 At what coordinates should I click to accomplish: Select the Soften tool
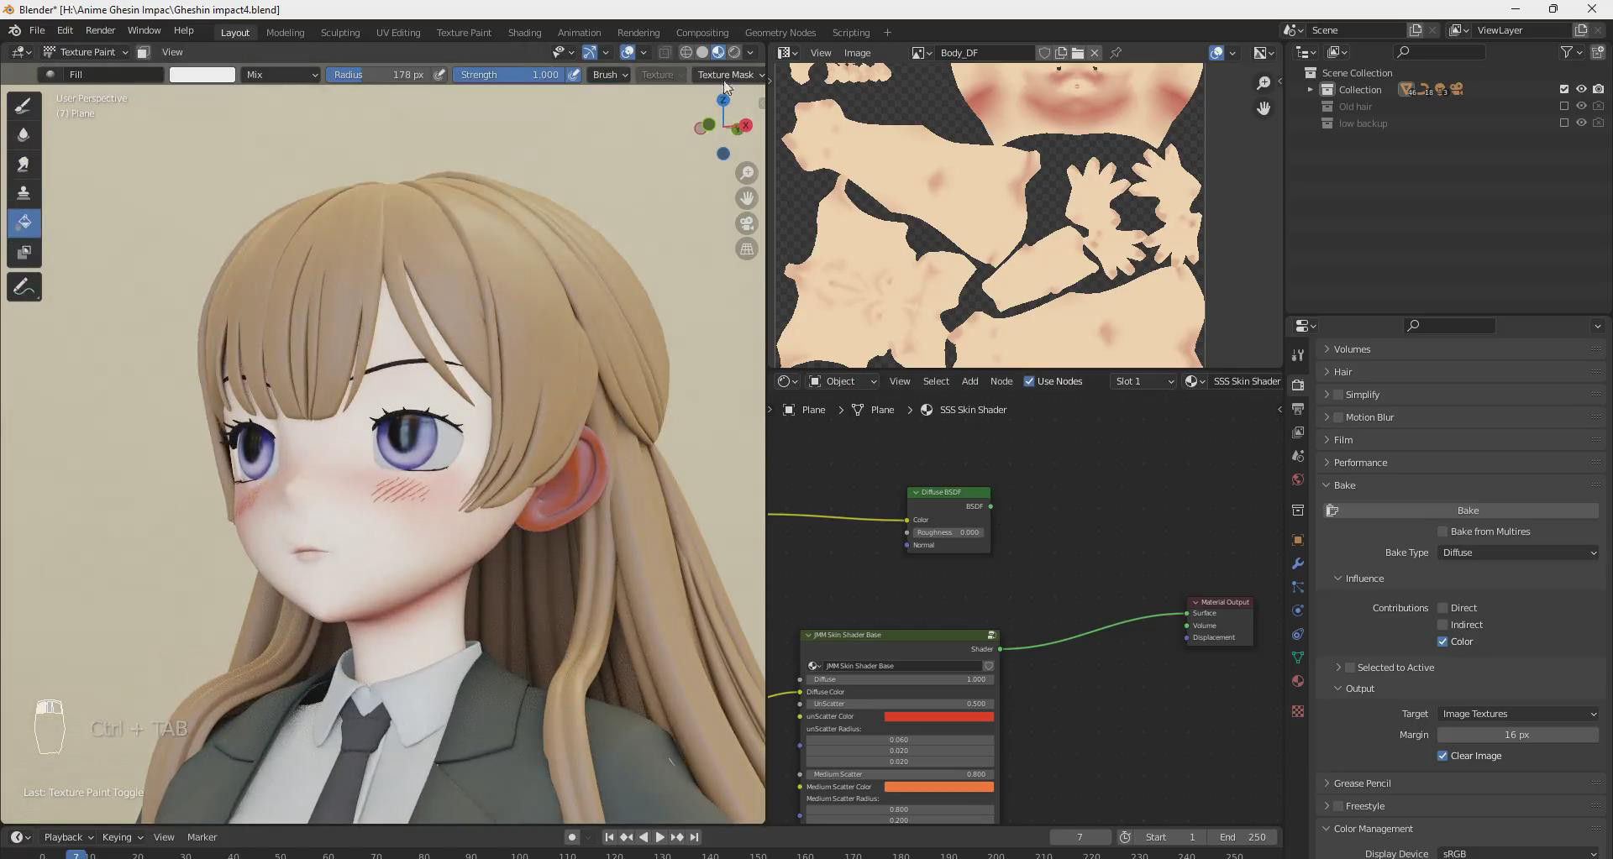24,135
